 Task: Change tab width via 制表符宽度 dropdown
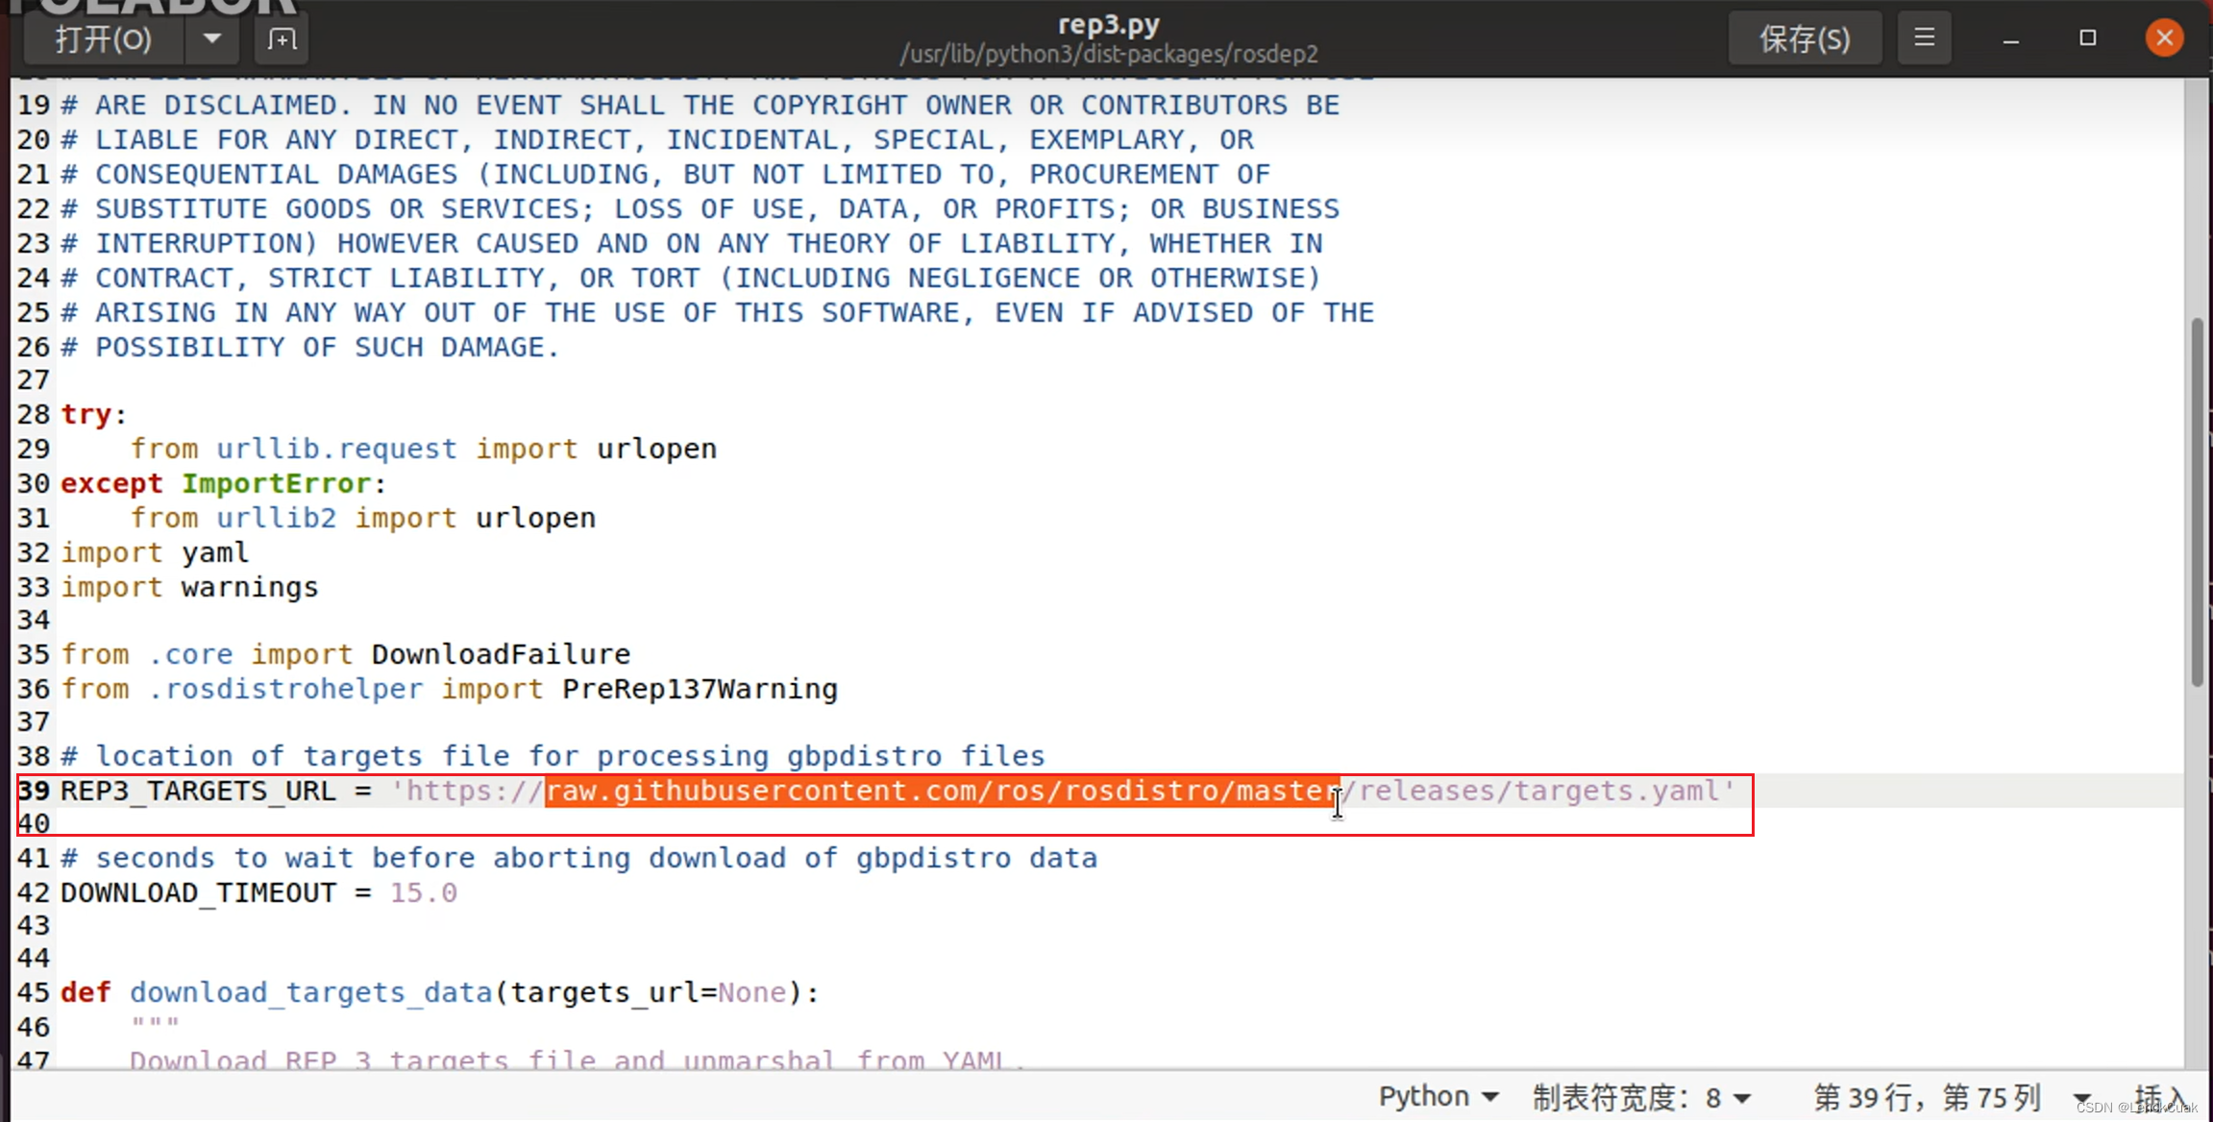coord(1641,1096)
